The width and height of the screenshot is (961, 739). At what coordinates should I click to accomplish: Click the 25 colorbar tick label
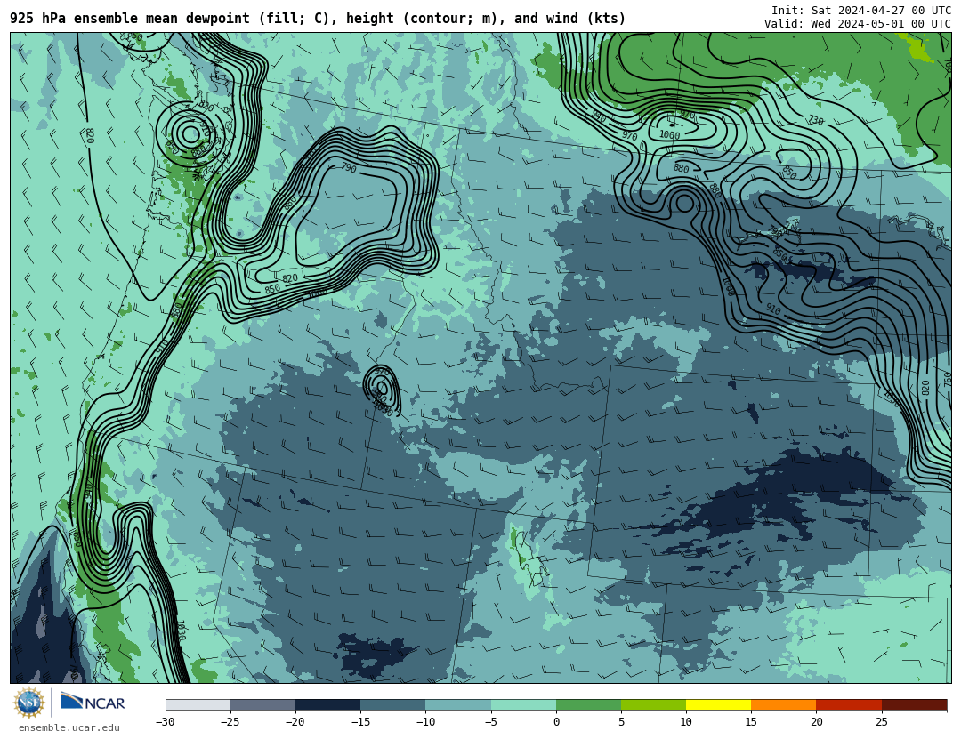[881, 722]
